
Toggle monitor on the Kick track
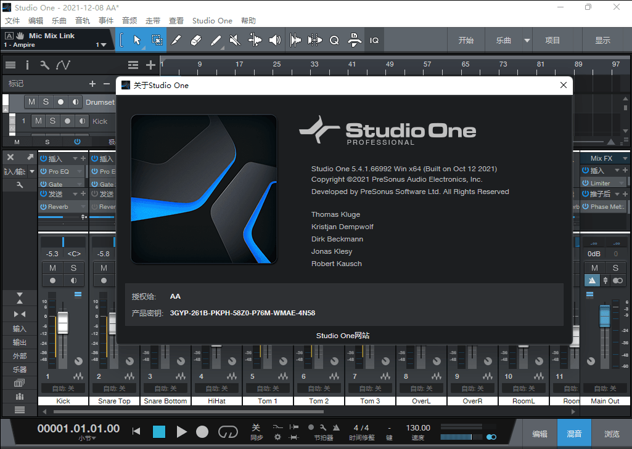point(82,121)
